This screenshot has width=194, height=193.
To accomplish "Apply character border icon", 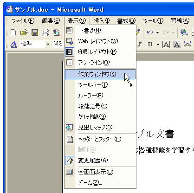I will coord(166,45).
